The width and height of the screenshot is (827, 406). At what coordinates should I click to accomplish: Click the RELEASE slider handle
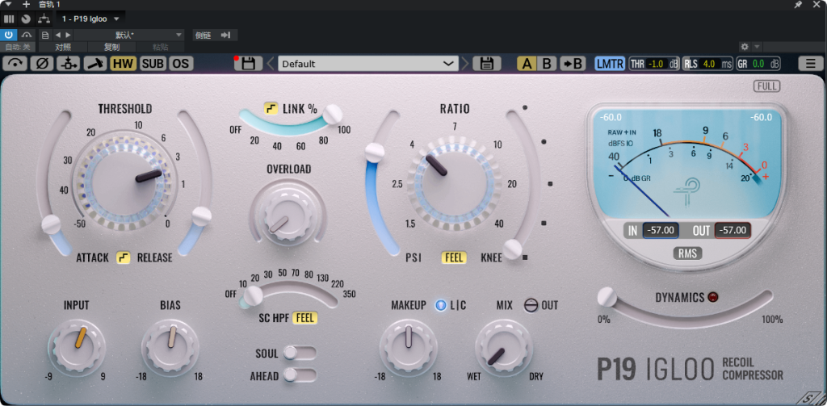(201, 216)
